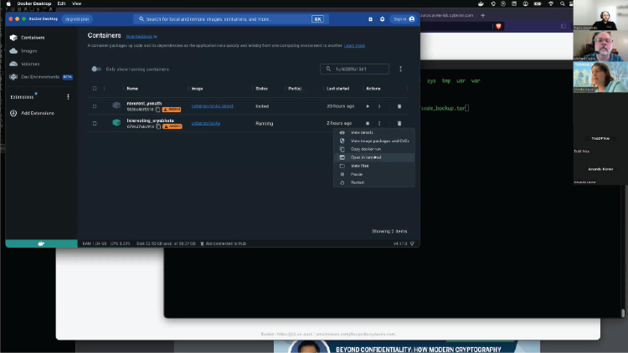Choose Copy docker run menu entry

(x=374, y=149)
